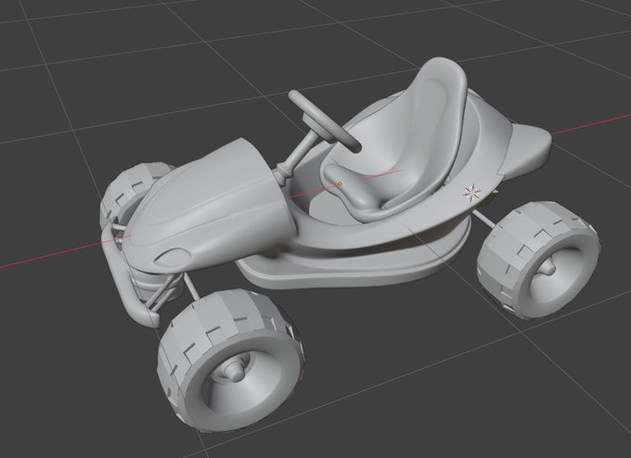
Task: Click the orange object origin dot
Action: pos(340,184)
